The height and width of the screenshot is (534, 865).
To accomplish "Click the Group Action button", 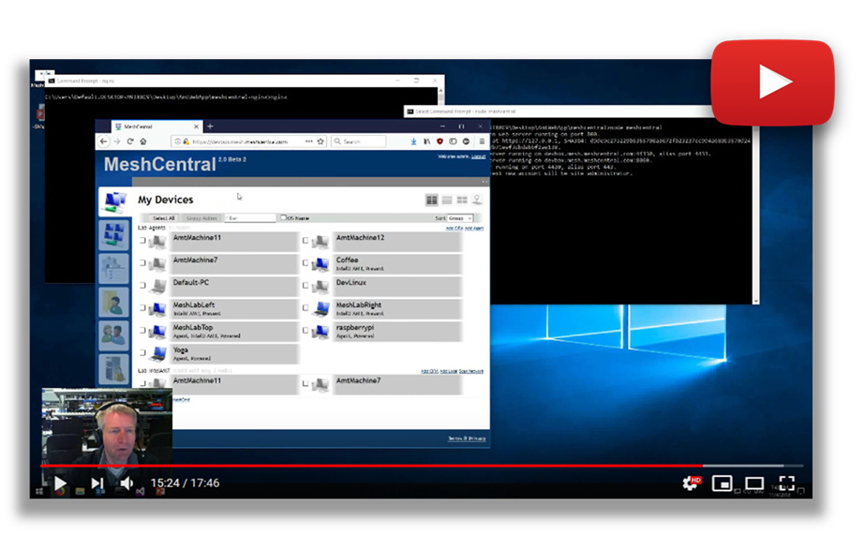I will [x=201, y=218].
